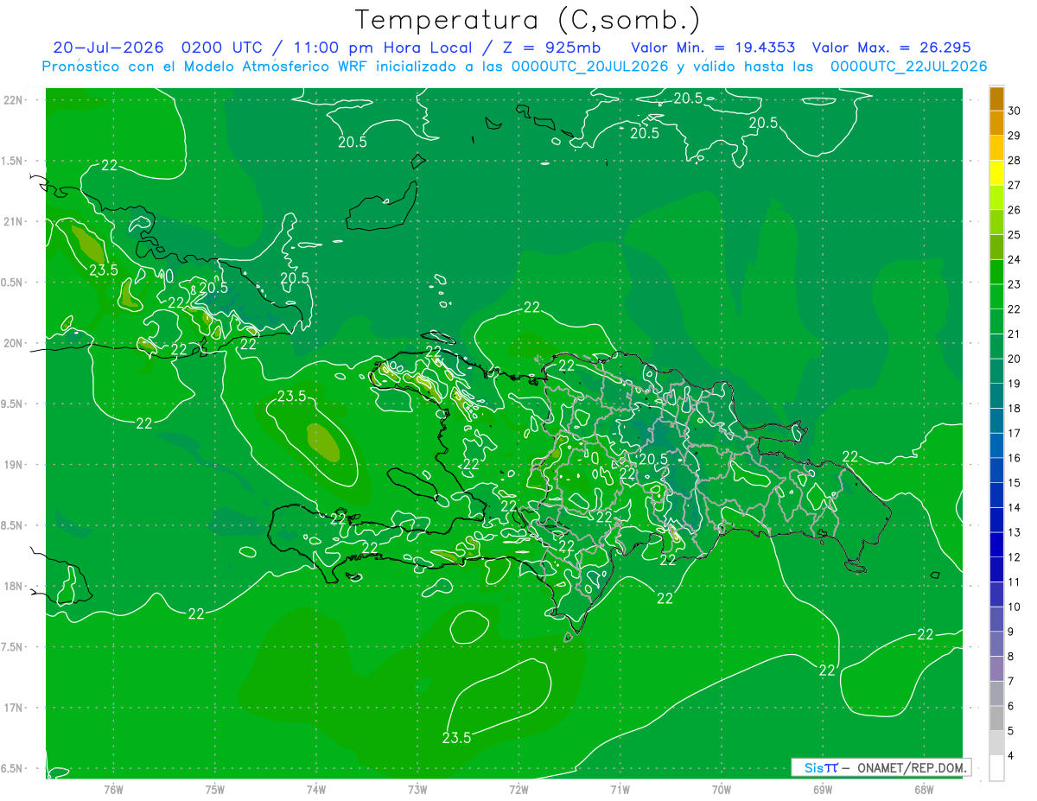Image resolution: width=1037 pixels, height=801 pixels.
Task: Click the white swatch below label 4
Action: [996, 768]
